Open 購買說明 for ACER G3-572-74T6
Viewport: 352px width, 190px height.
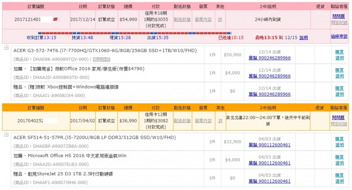tap(339, 55)
